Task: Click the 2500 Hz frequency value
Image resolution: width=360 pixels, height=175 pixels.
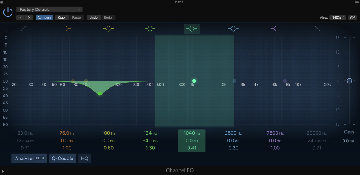Action: pyautogui.click(x=233, y=133)
